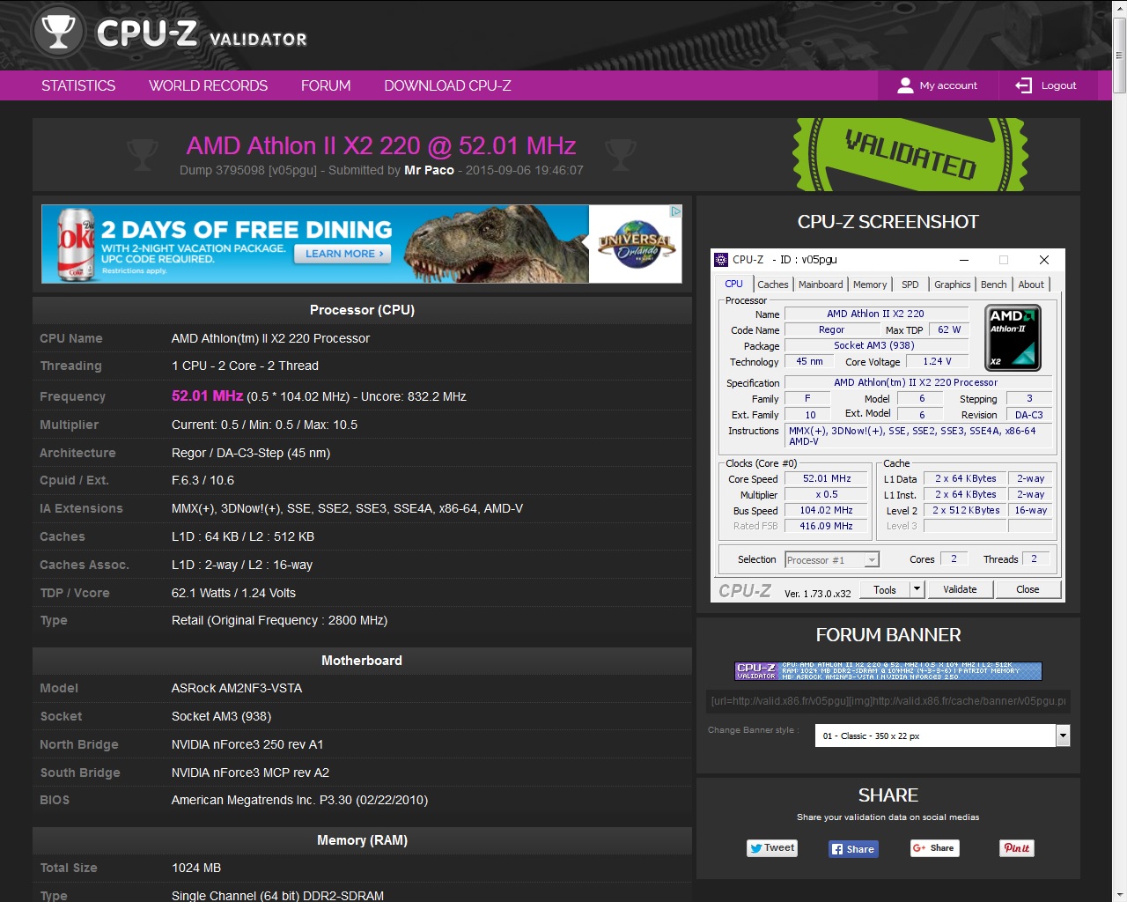
Task: Click the ASRock AM2NF3-VSTA model value
Action: 237,688
